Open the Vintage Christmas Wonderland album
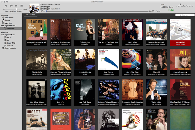This screenshot has height=130, width=195. [x=37, y=32]
